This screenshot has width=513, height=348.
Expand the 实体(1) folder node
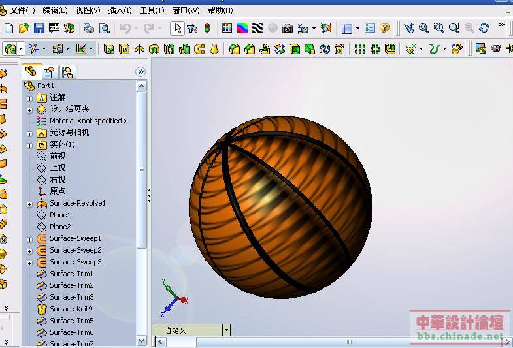pyautogui.click(x=29, y=145)
